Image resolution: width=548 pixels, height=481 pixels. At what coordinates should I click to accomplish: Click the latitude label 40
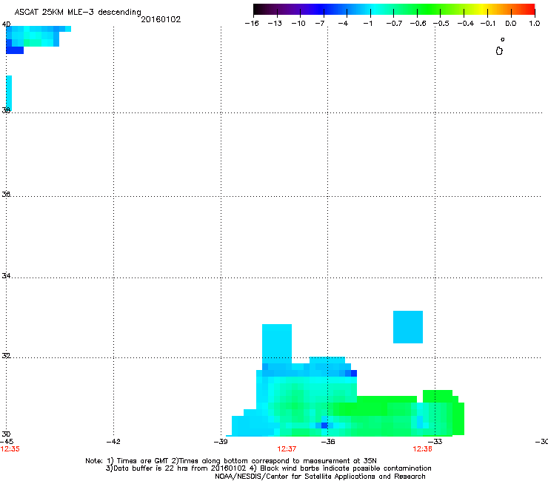click(6, 24)
